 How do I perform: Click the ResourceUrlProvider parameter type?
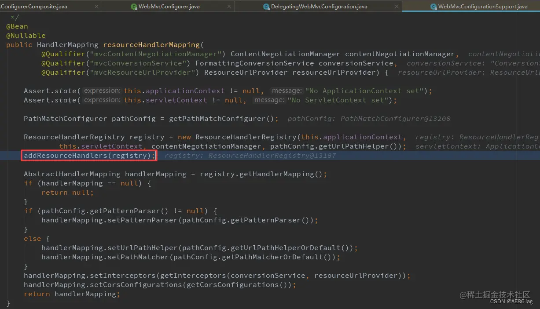[x=246, y=73]
